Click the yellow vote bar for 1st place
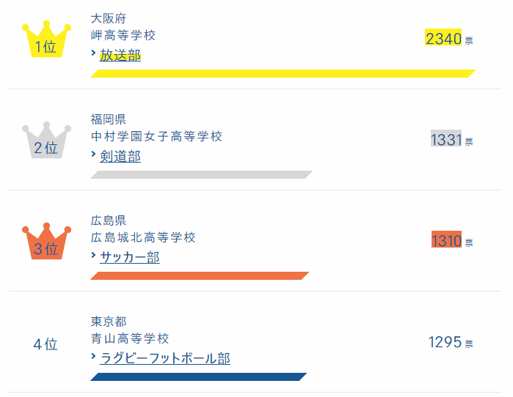This screenshot has width=513, height=397. pyautogui.click(x=283, y=73)
